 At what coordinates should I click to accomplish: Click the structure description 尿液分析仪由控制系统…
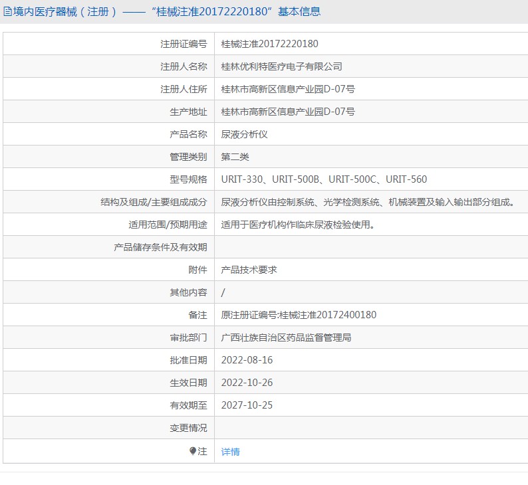coord(368,202)
